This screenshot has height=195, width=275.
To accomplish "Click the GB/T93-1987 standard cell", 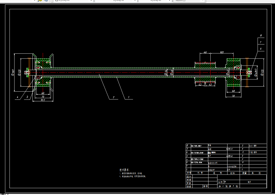I will [x=196, y=146].
